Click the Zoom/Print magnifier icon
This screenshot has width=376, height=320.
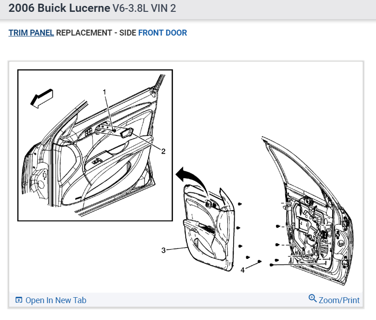click(313, 298)
